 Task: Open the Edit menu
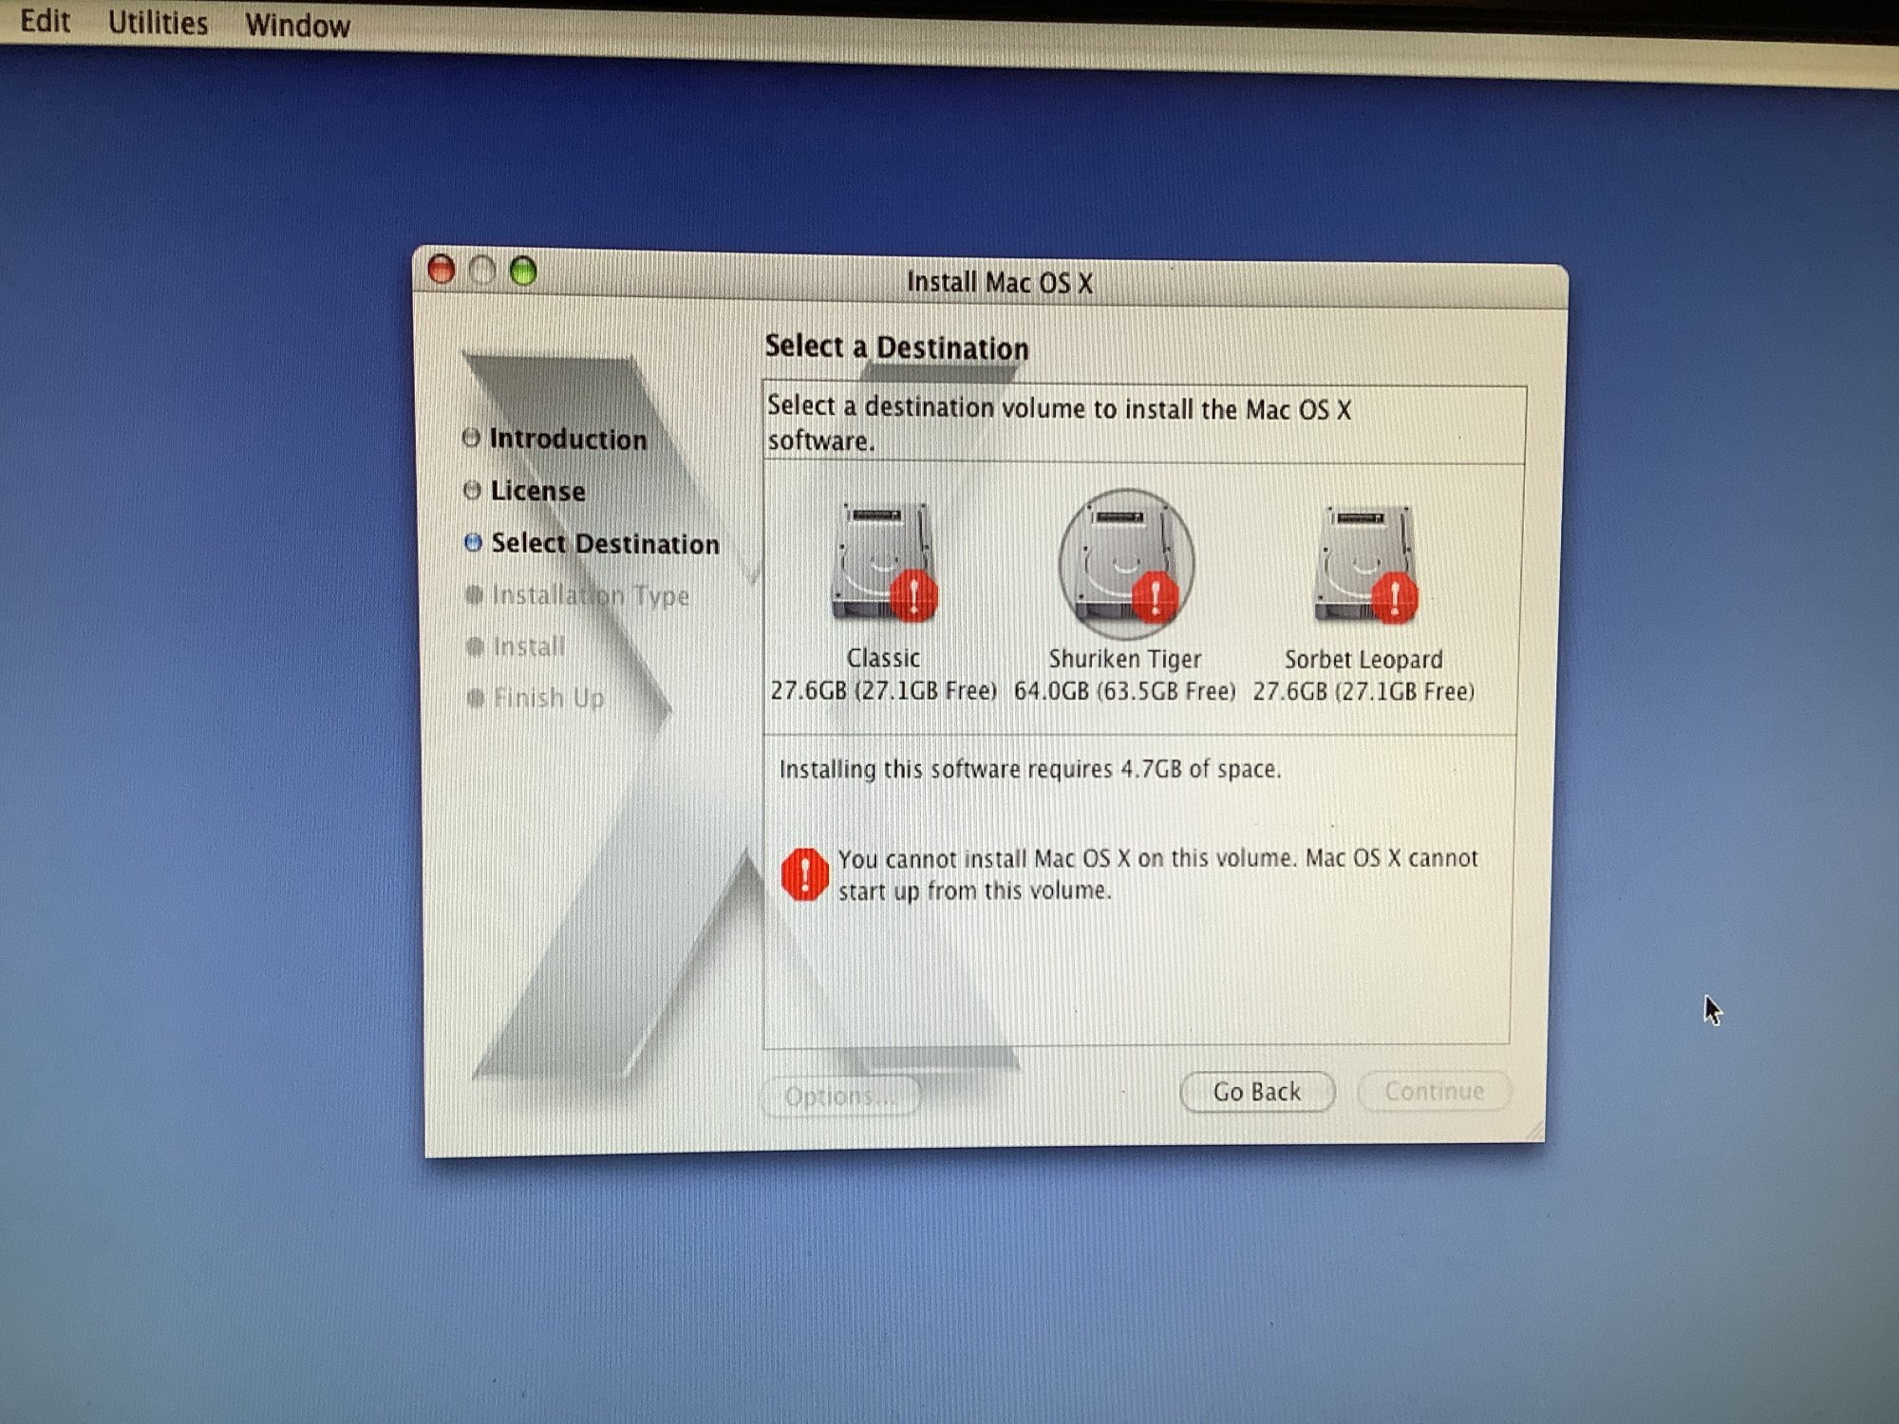(45, 21)
